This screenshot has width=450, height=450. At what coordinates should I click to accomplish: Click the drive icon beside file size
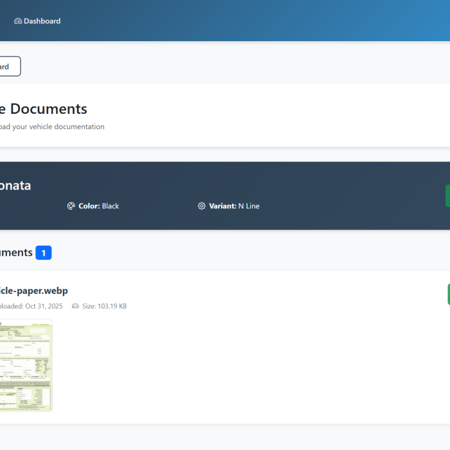point(76,306)
